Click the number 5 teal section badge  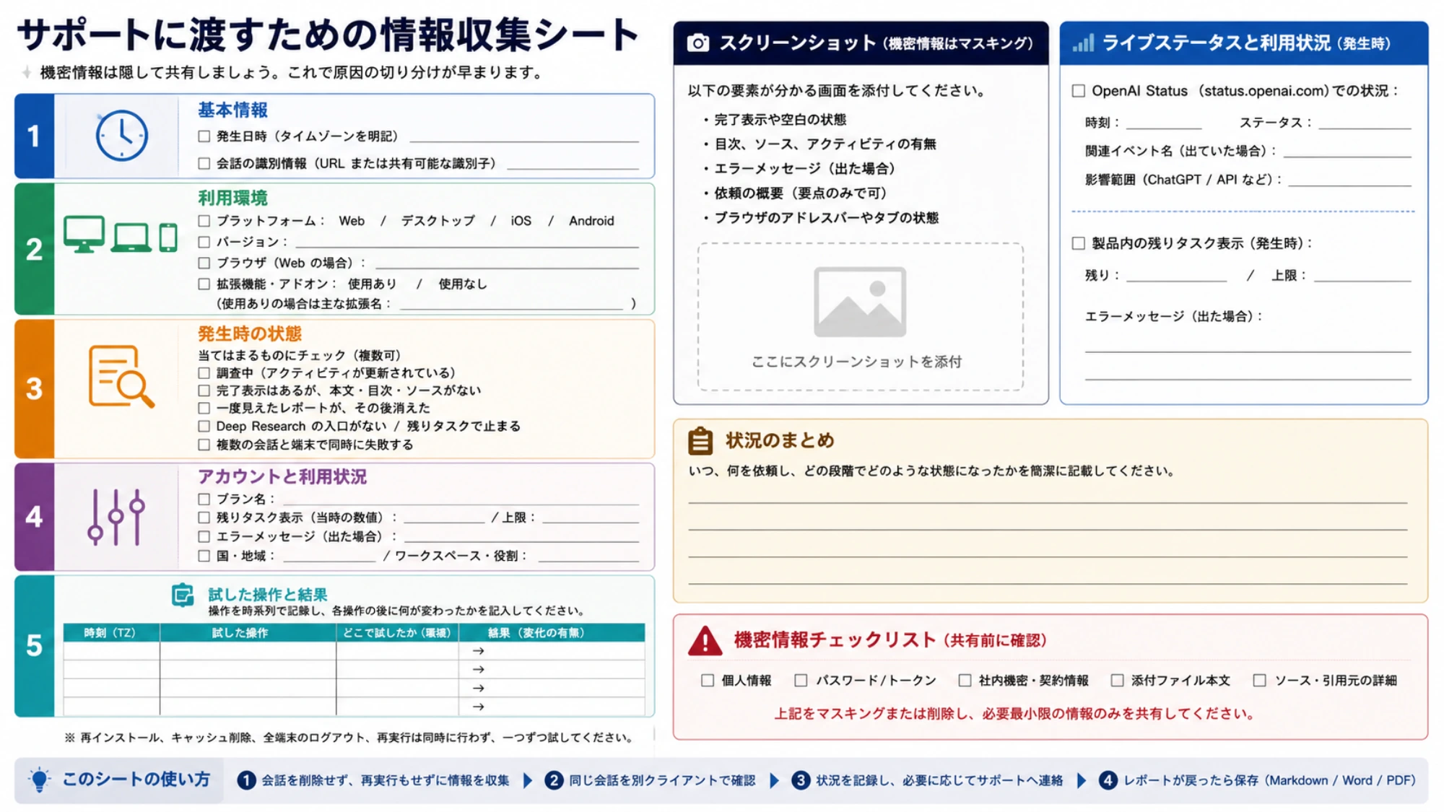[x=34, y=645]
